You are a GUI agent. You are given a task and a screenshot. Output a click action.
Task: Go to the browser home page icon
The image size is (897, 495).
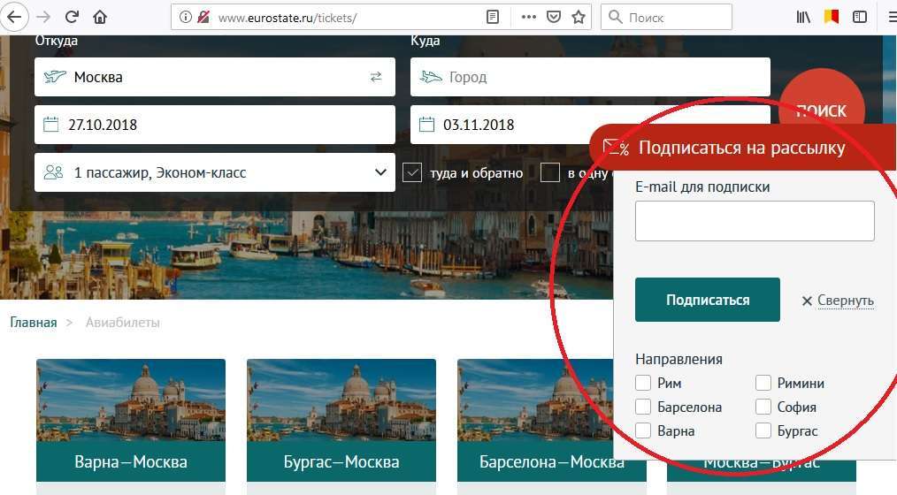coord(100,17)
